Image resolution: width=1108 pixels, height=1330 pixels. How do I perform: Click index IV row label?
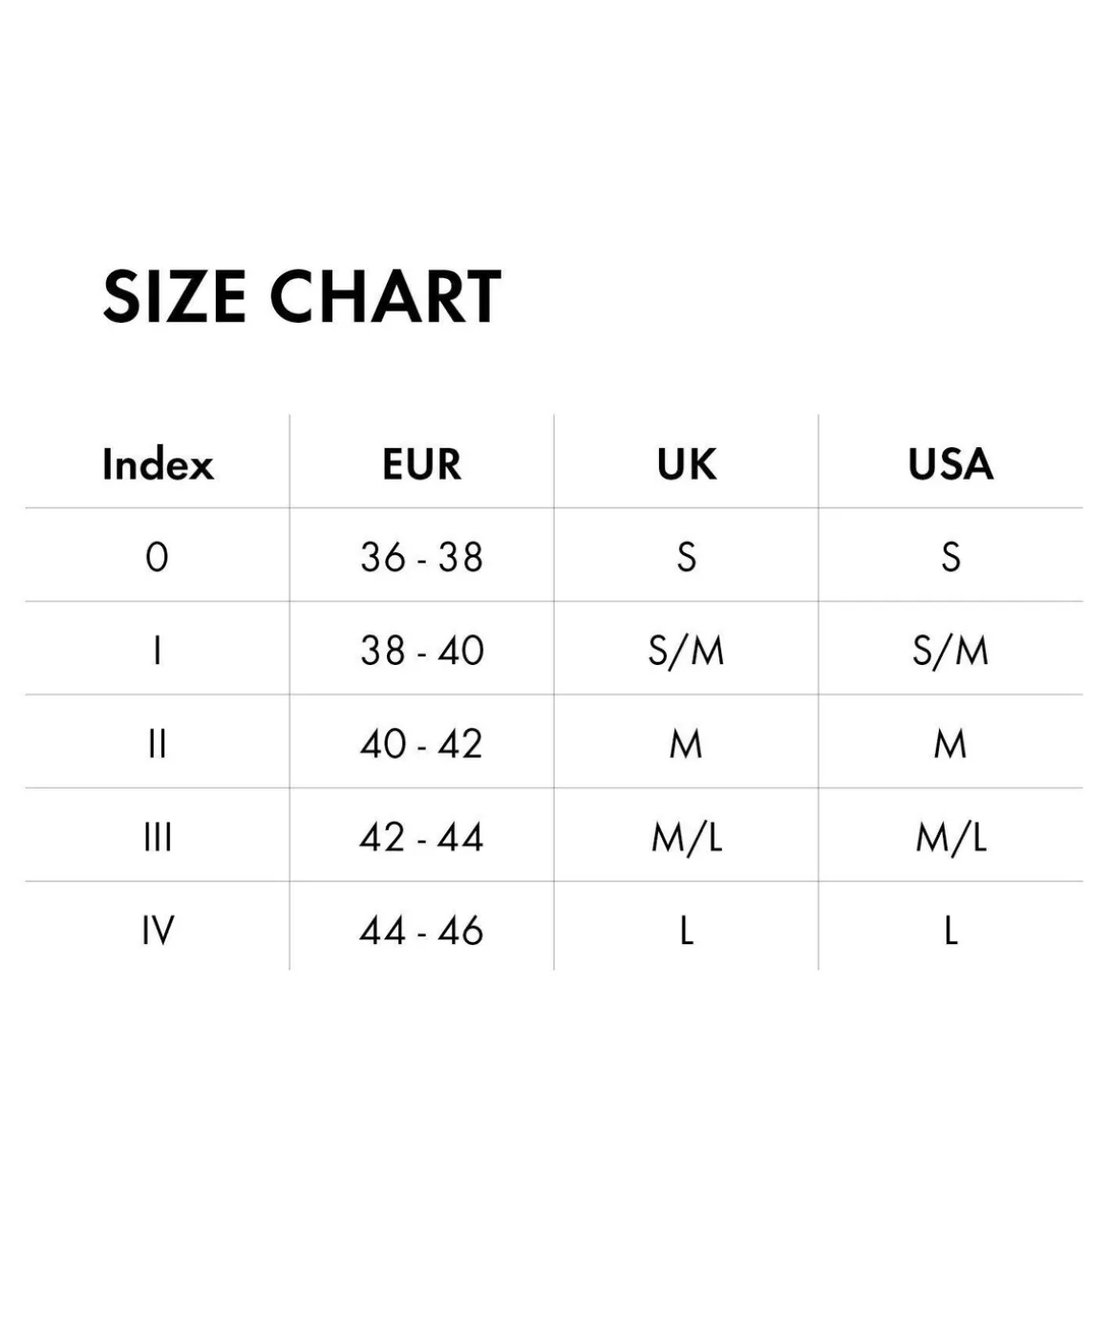pos(158,931)
